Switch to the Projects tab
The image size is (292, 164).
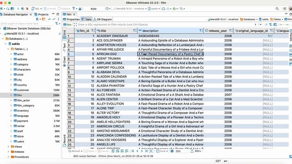click(x=42, y=14)
